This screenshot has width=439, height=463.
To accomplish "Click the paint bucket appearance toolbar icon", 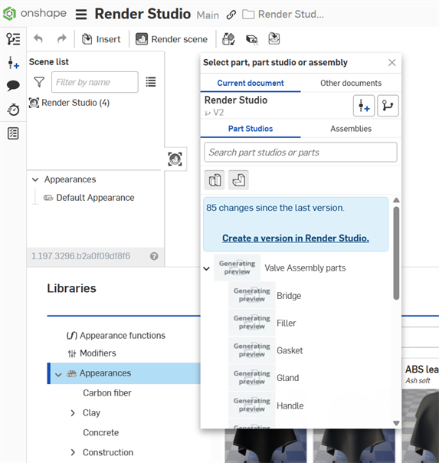I will (228, 38).
